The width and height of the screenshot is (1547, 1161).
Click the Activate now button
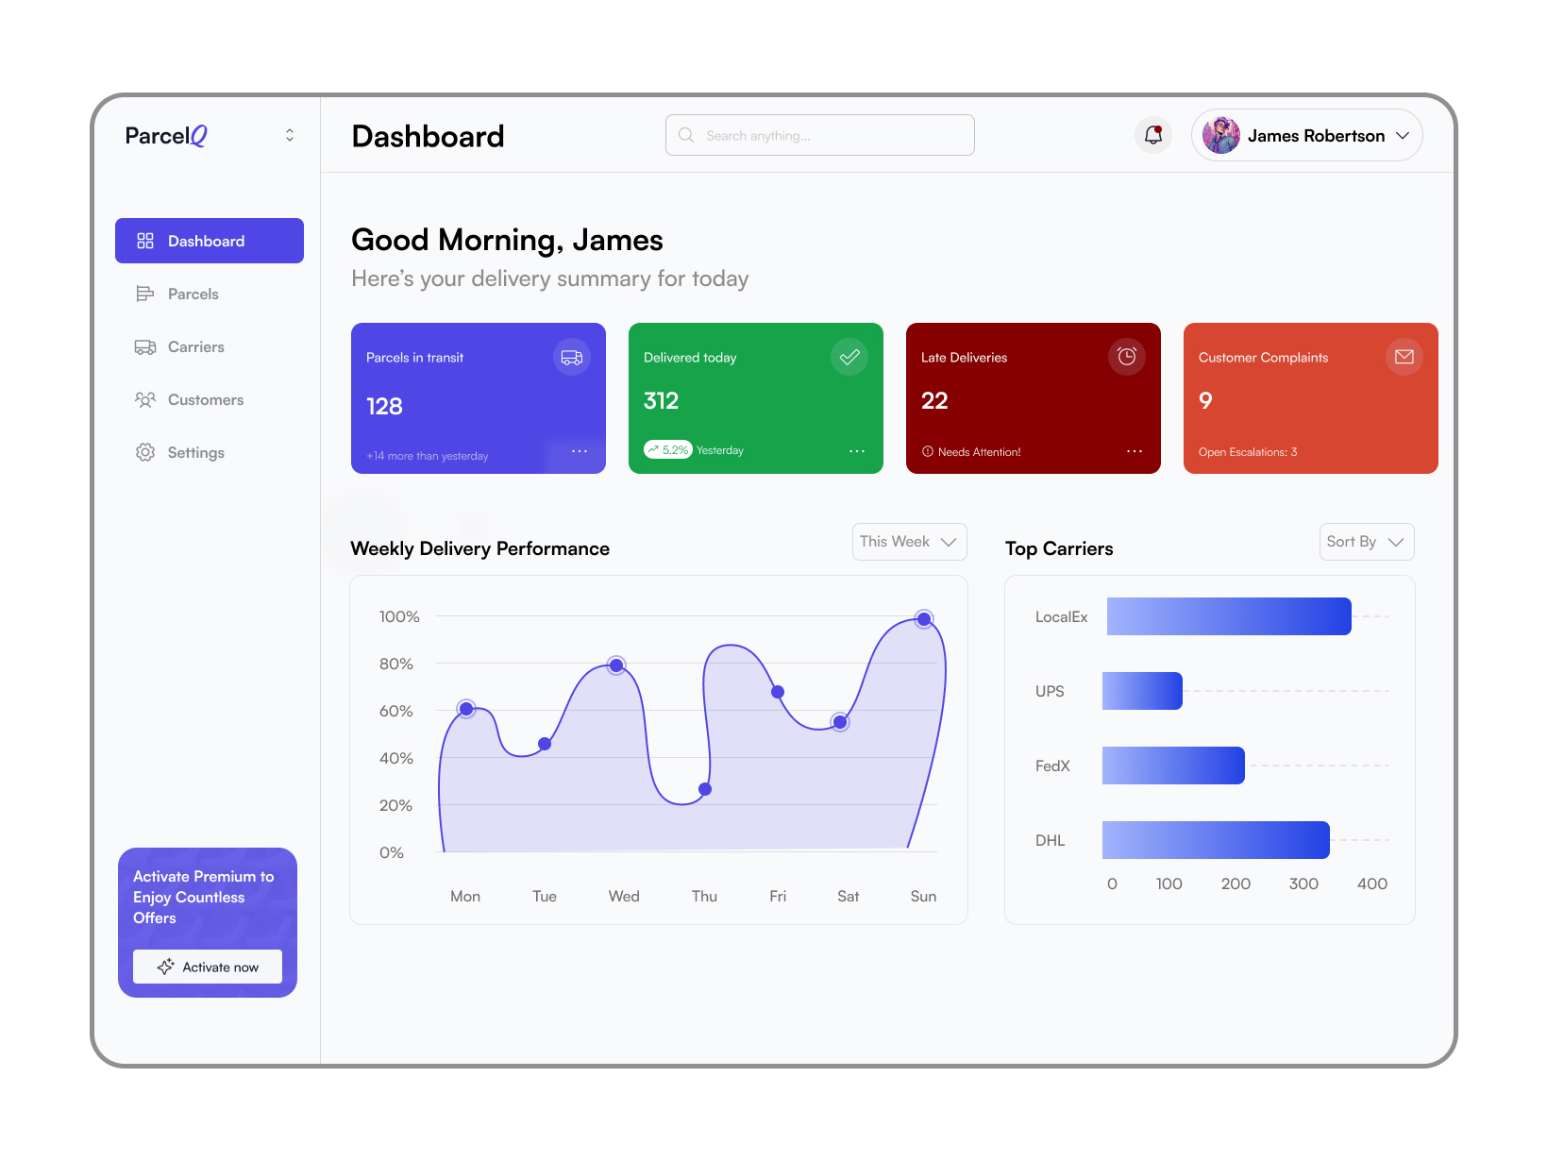click(207, 967)
